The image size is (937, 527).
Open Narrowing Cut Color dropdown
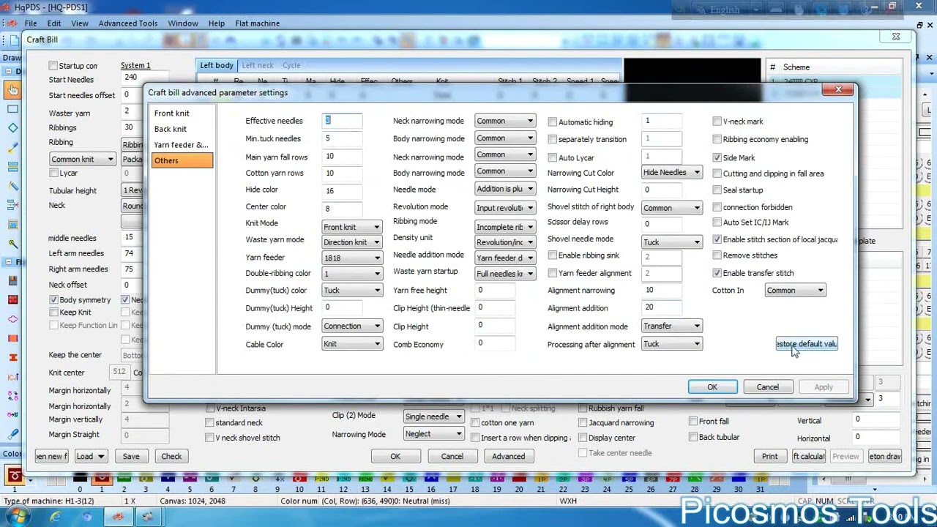click(x=671, y=172)
